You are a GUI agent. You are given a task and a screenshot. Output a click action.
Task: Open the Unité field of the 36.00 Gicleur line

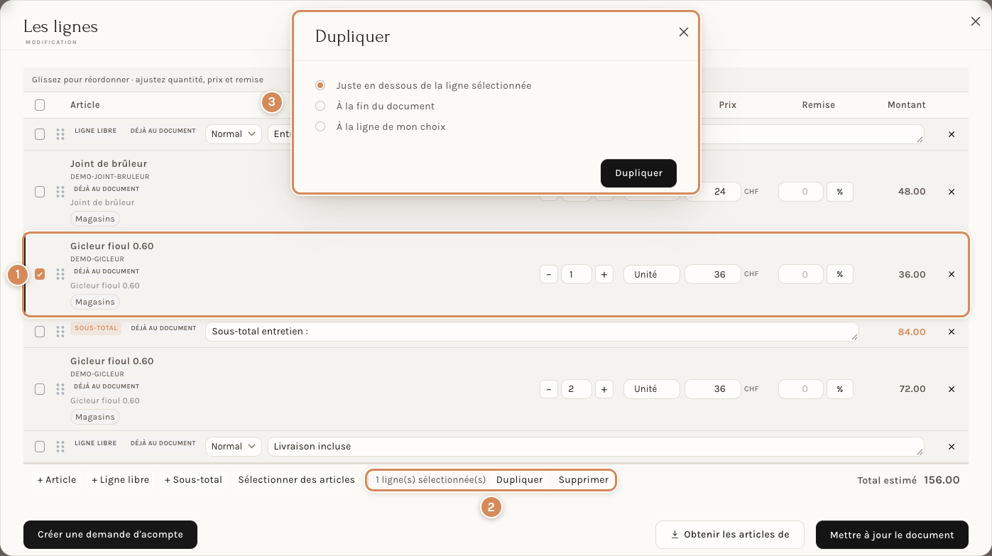coord(652,274)
